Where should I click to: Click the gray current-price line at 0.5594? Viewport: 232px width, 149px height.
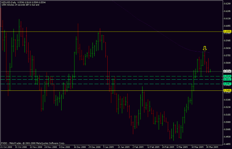[112, 72]
